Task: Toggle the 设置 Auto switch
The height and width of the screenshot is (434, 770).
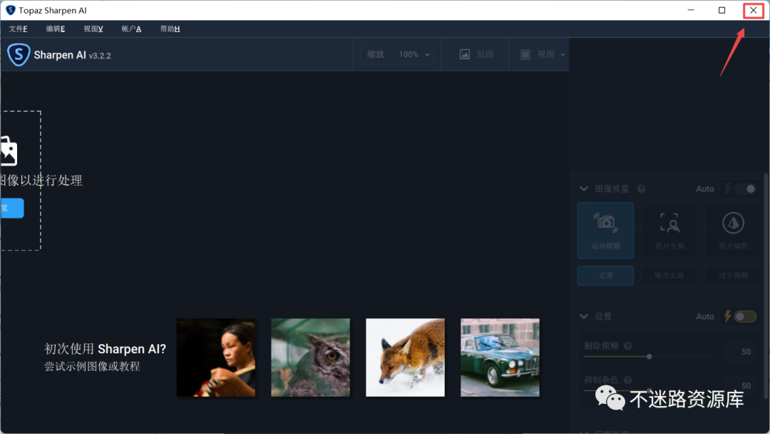Action: pyautogui.click(x=745, y=316)
